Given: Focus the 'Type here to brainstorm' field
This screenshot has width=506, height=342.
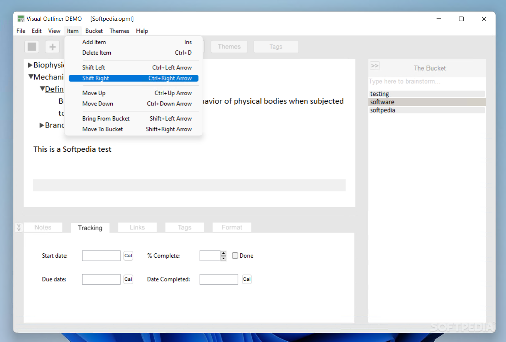Looking at the screenshot, I should (x=427, y=81).
